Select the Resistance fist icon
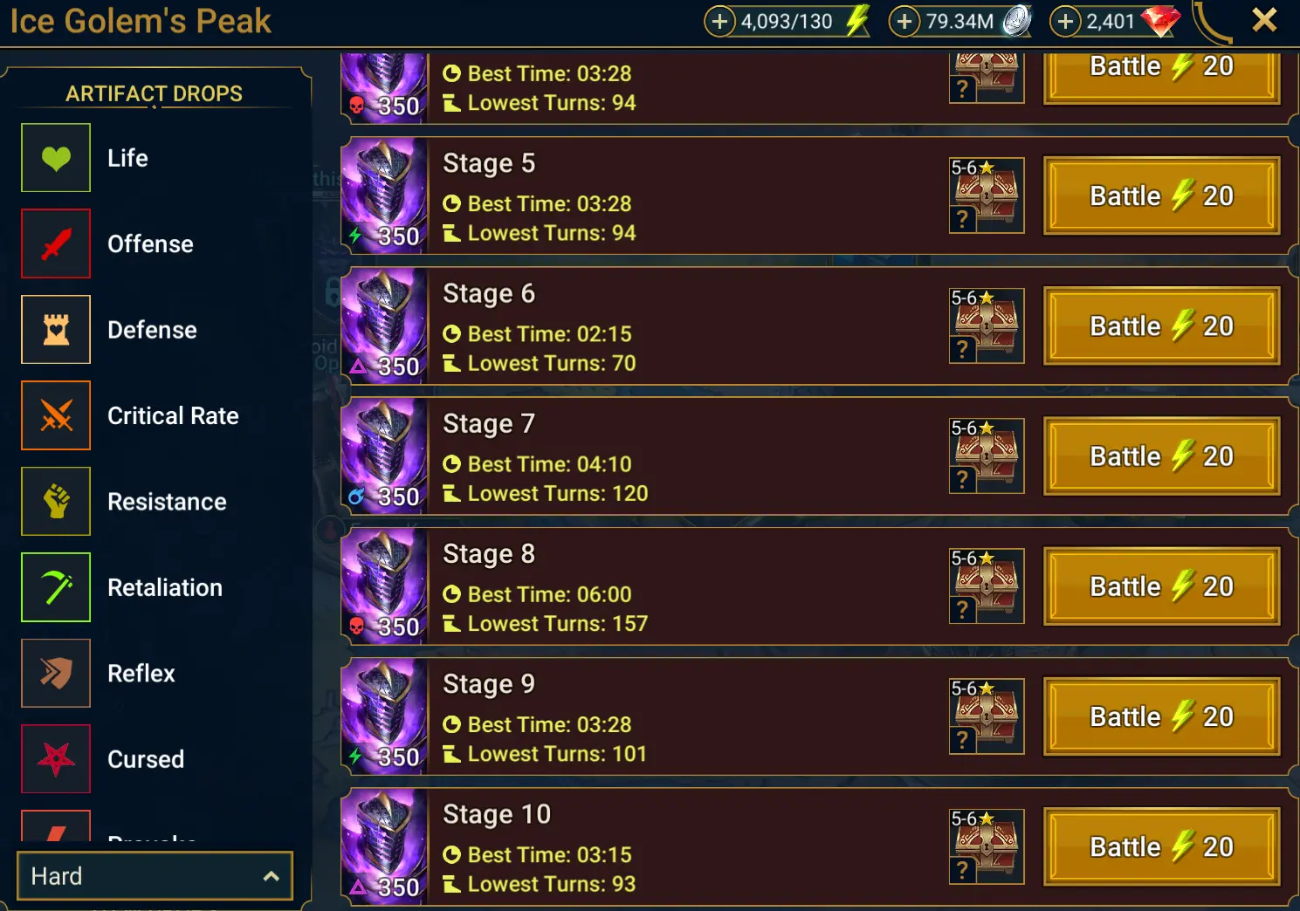Viewport: 1300px width, 911px height. click(56, 502)
